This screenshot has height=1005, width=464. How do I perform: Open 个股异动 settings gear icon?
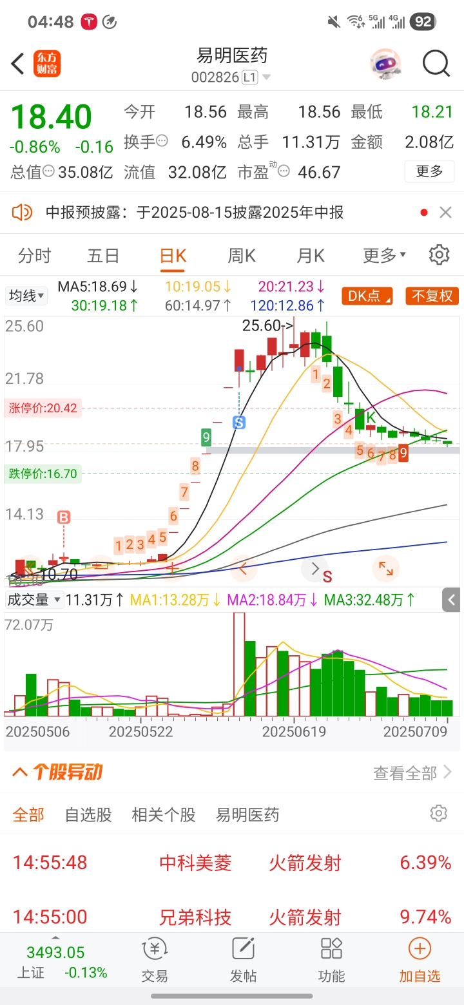pos(439,813)
